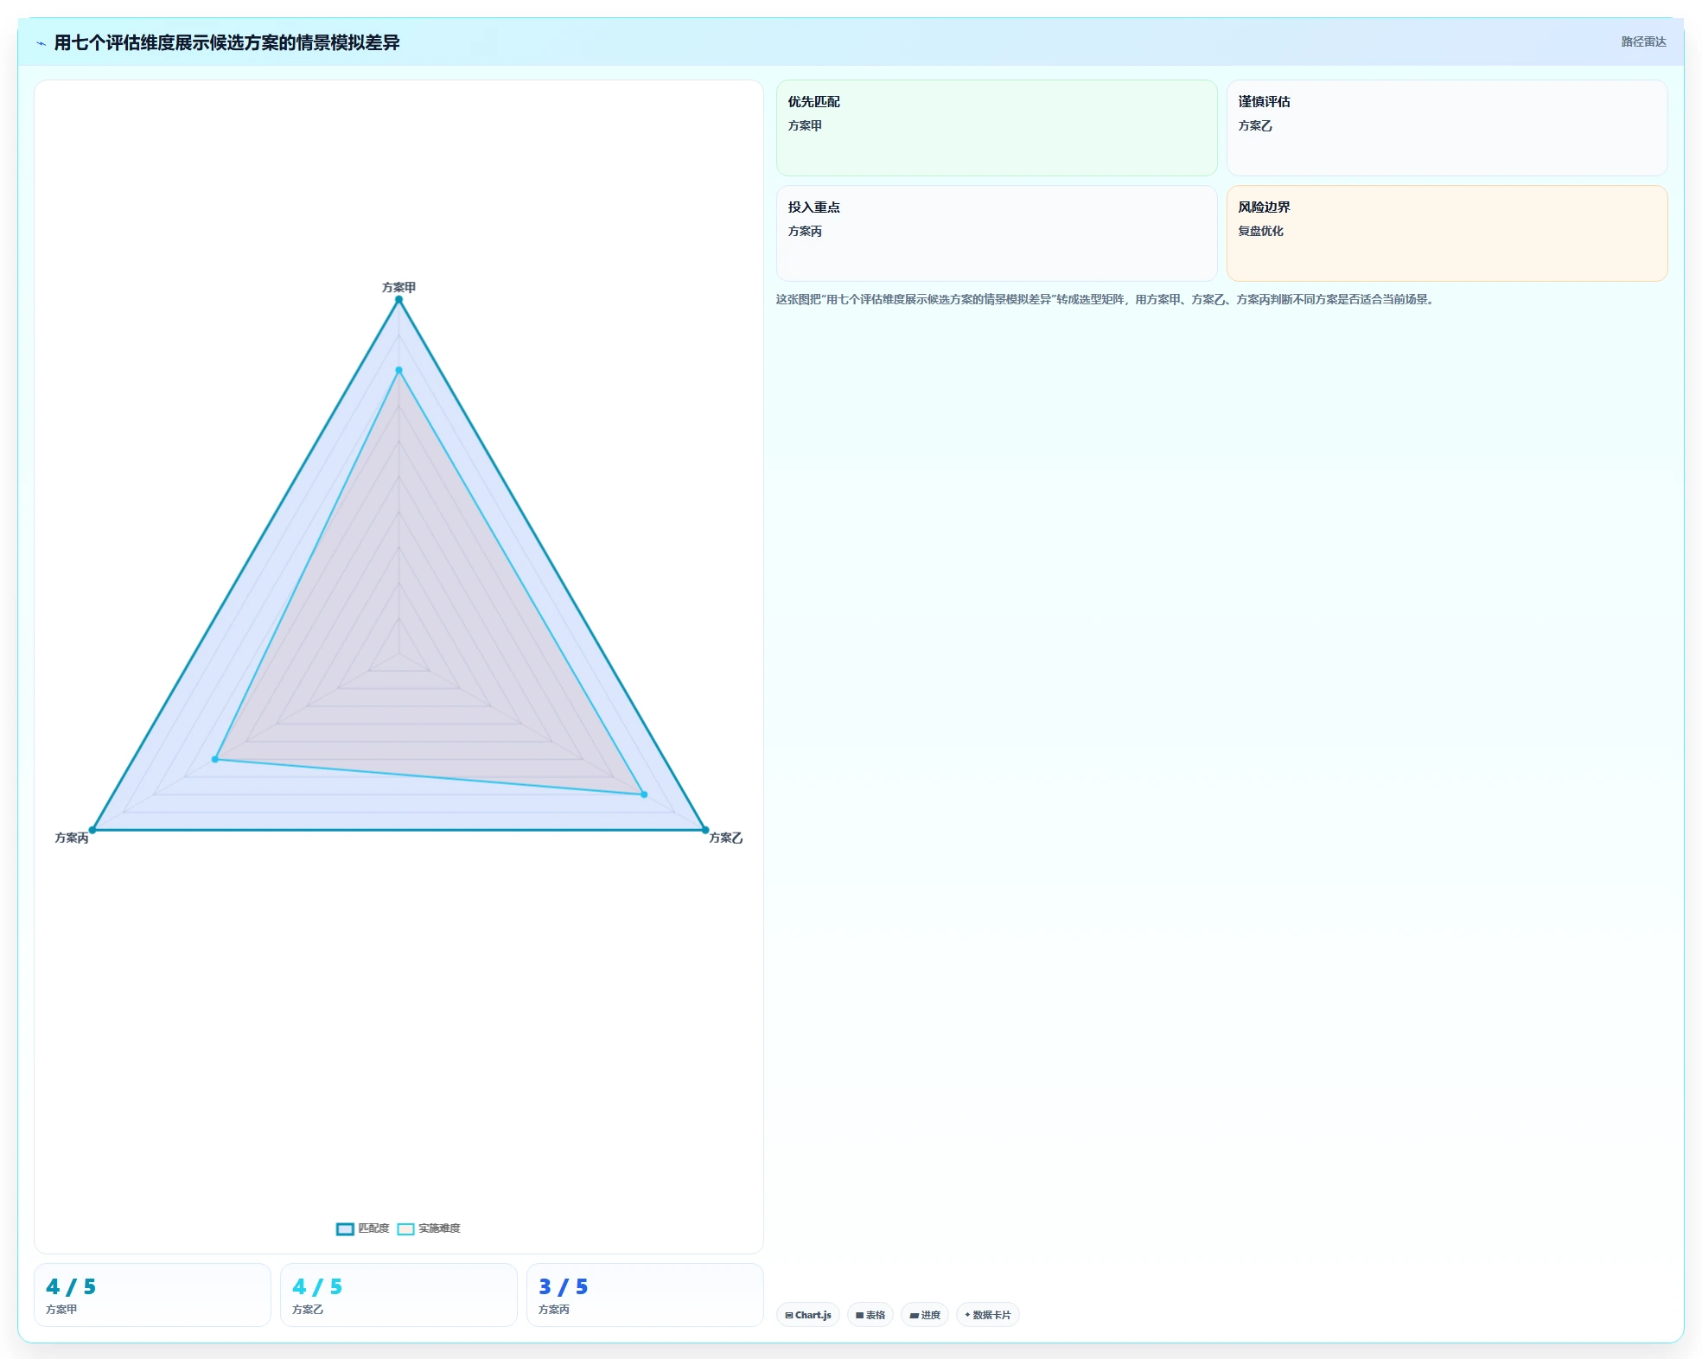This screenshot has height=1359, width=1702.
Task: Click the 匹配度 data point at 方案丙 vertex
Action: [92, 830]
